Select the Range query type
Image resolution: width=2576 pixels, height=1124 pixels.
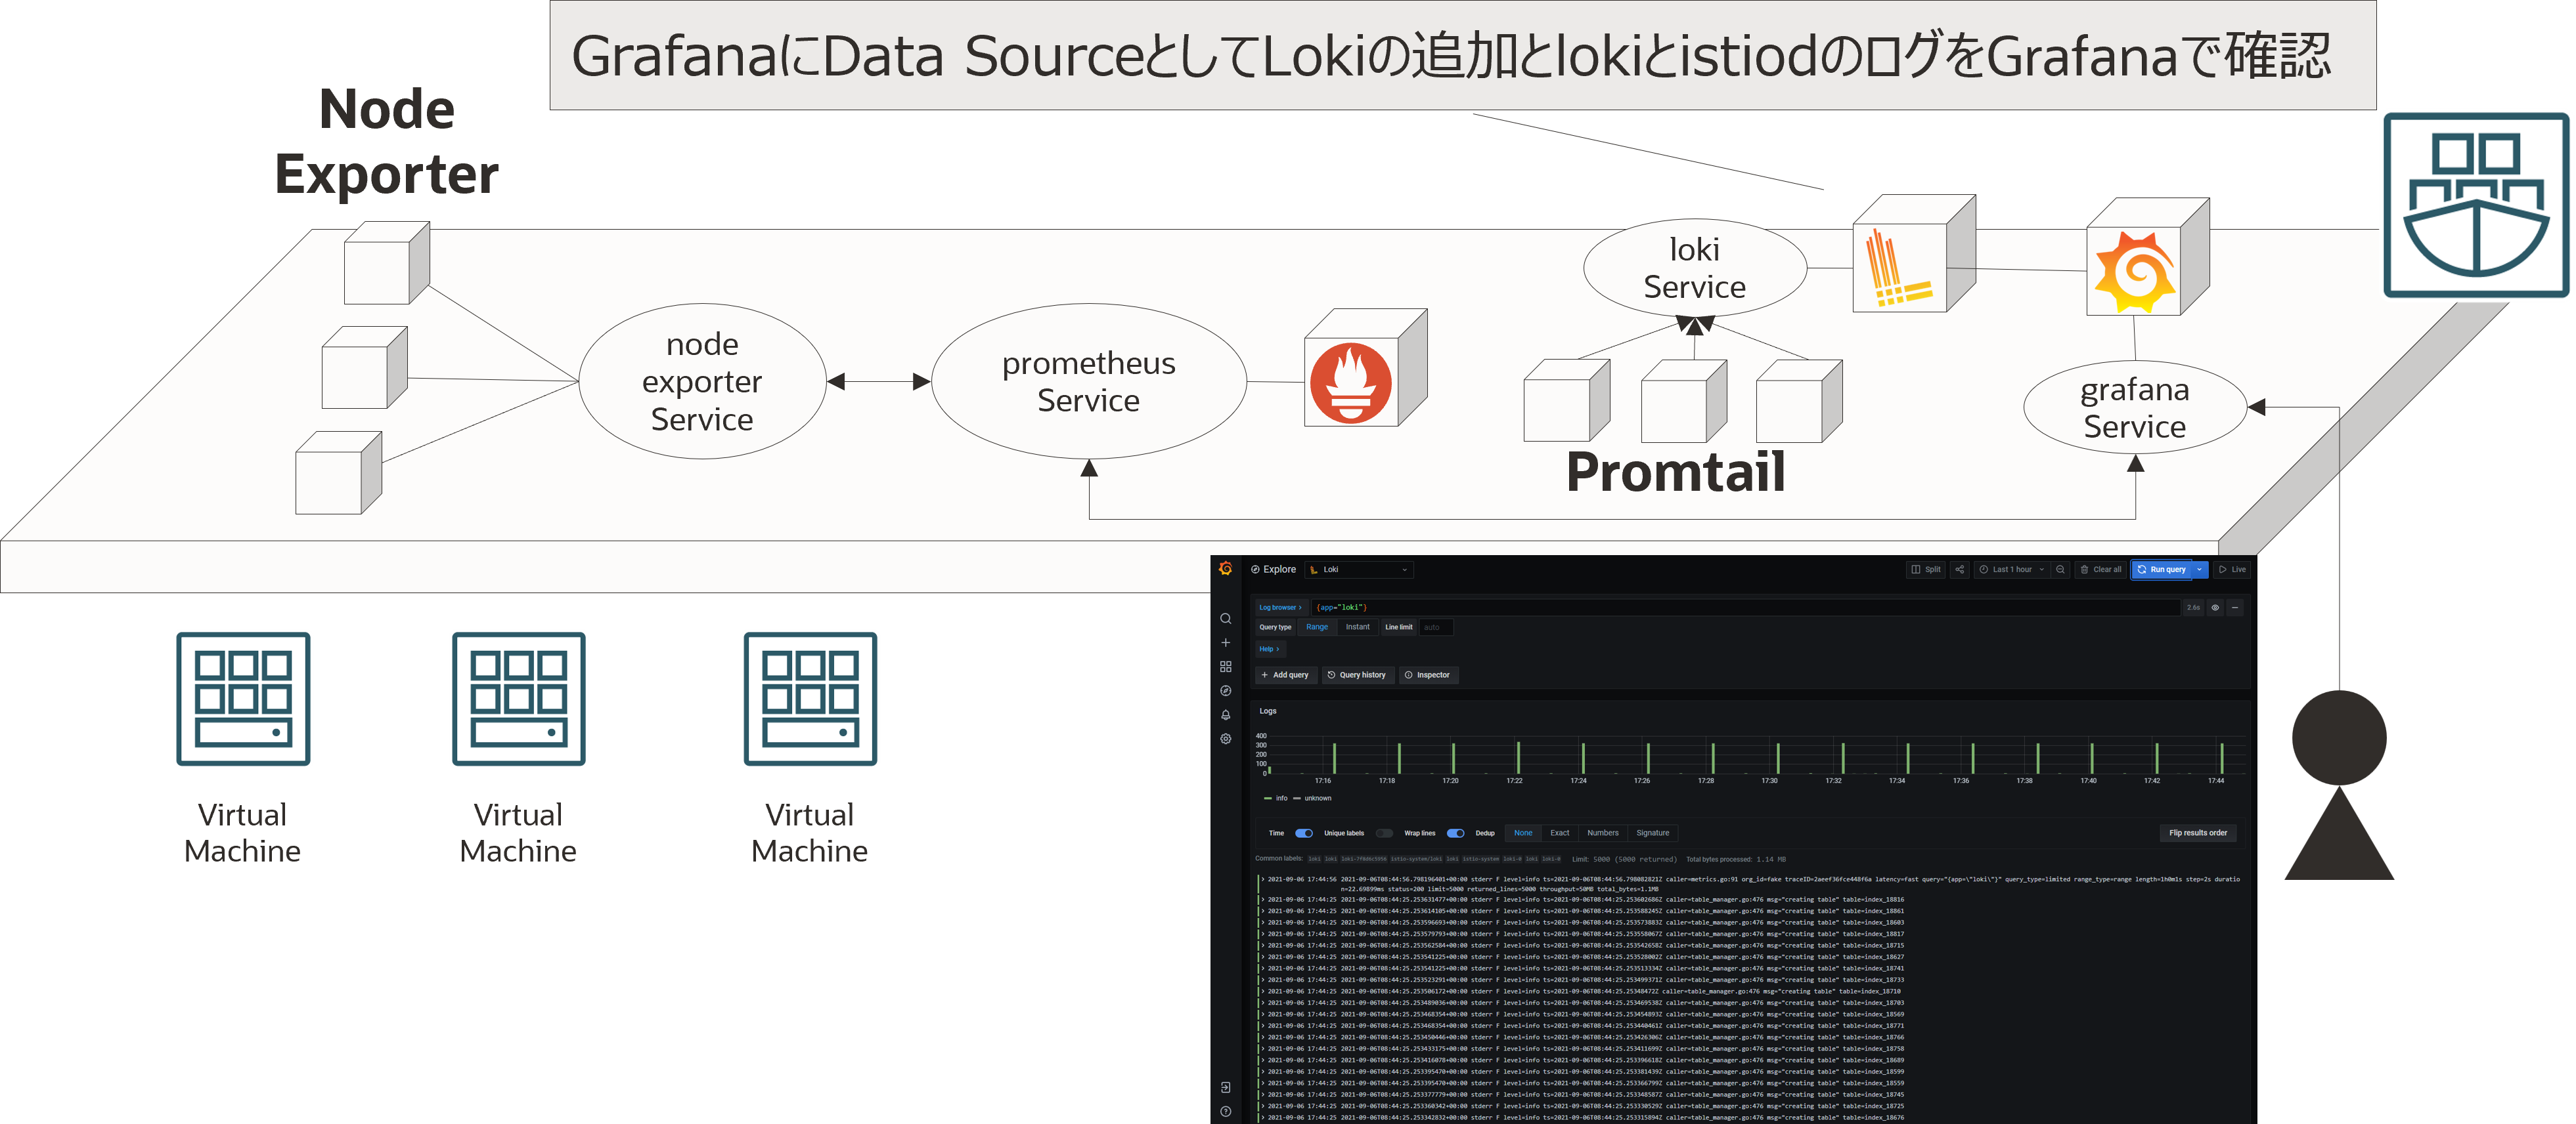[1317, 627]
